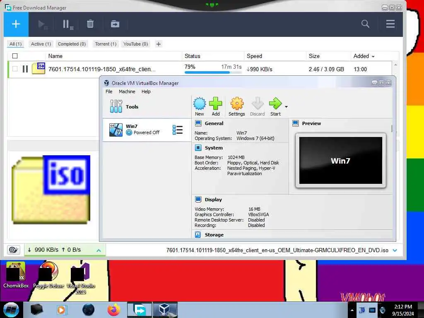Image resolution: width=424 pixels, height=318 pixels.
Task: Start the Win7 virtual machine
Action: pos(275,106)
